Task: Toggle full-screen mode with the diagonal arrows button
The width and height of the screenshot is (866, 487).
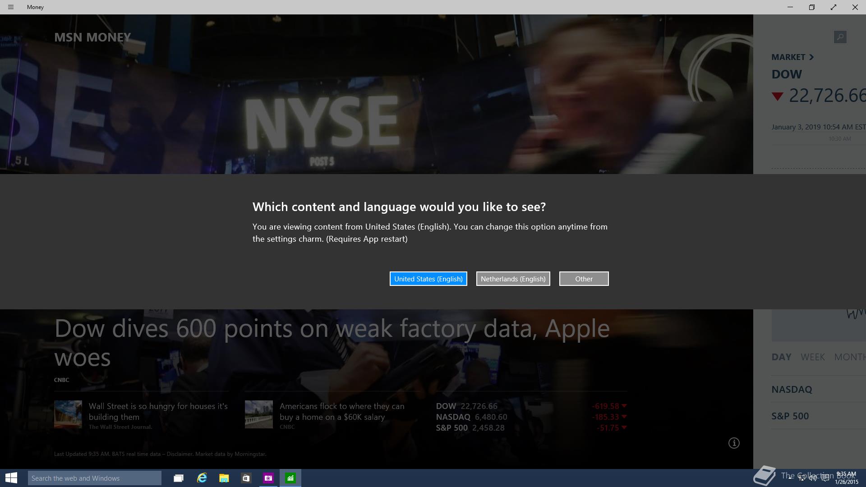Action: tap(833, 7)
